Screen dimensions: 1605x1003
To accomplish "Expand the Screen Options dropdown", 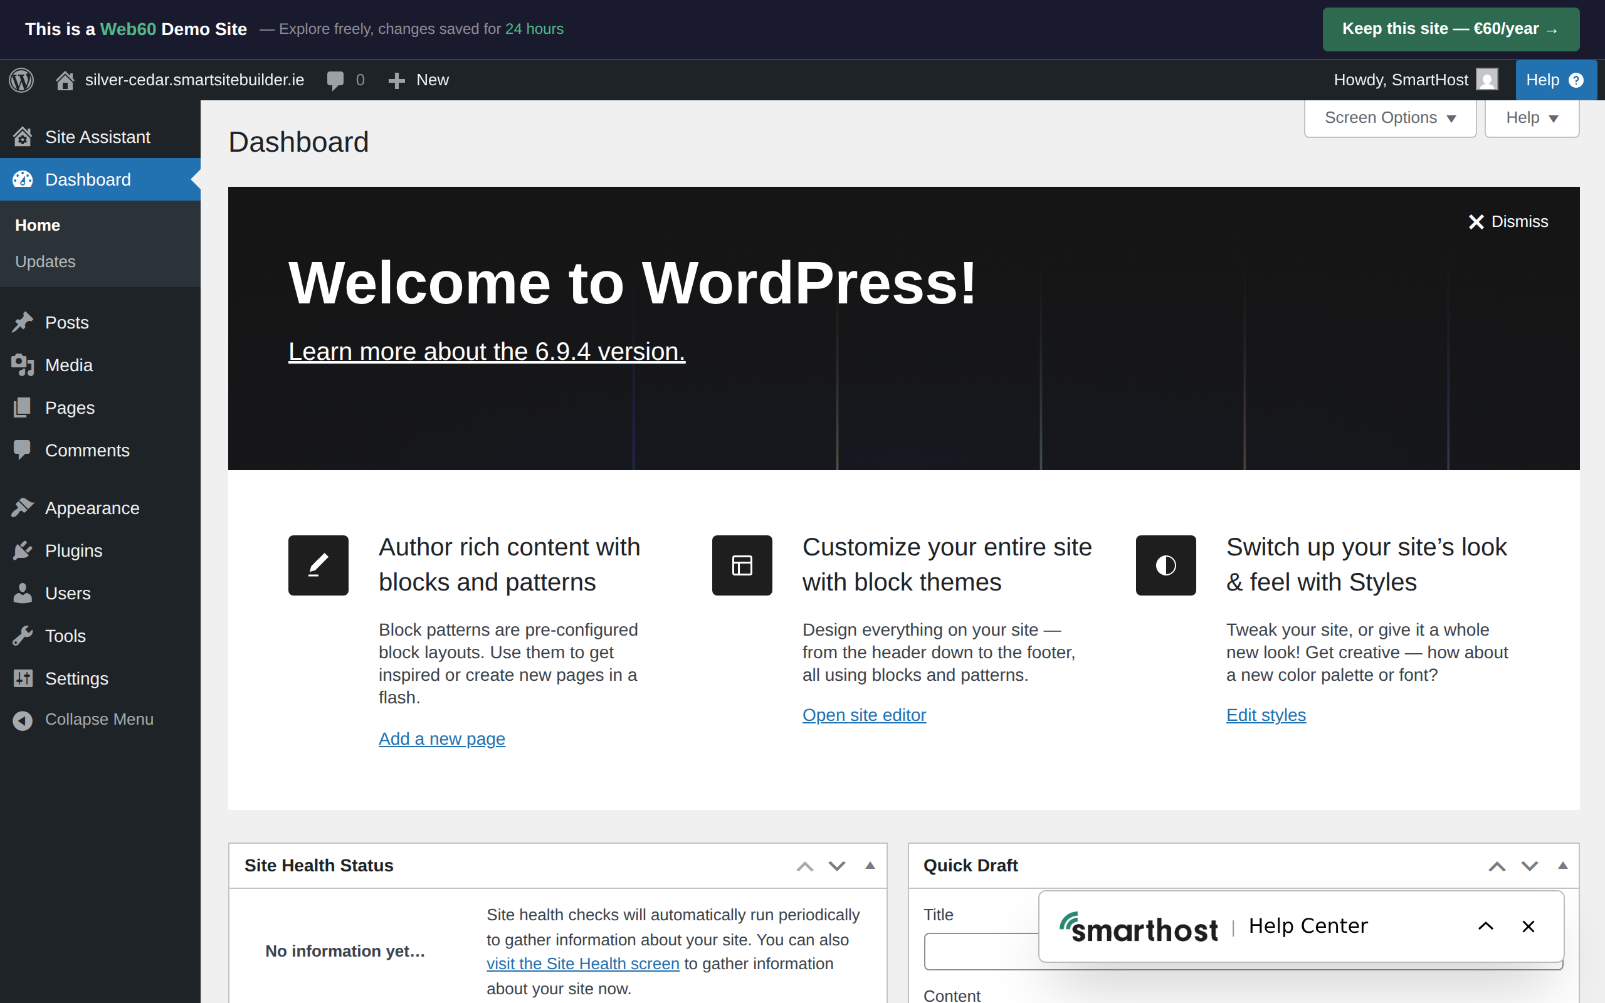I will (x=1389, y=118).
